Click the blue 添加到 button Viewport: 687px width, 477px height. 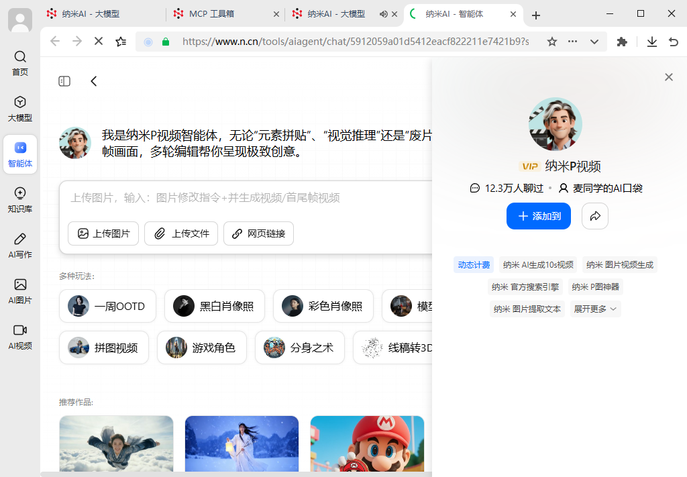coord(539,216)
